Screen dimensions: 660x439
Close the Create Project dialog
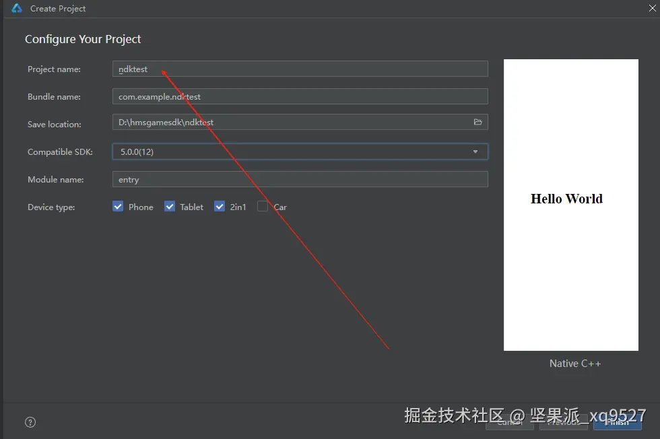click(x=652, y=8)
